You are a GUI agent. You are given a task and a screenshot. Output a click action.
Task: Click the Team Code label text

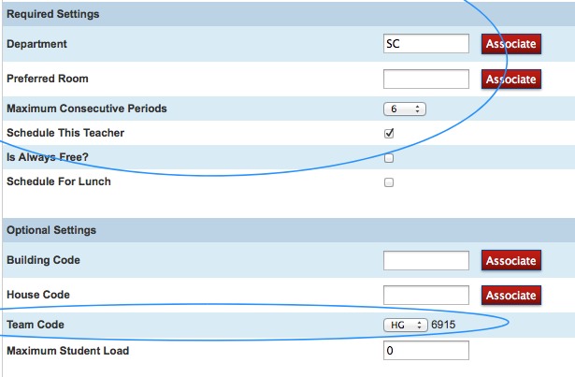point(36,325)
